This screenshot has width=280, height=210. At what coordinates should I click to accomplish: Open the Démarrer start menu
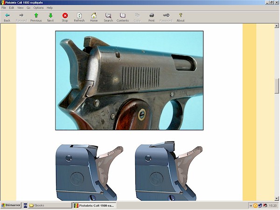pos(11,205)
